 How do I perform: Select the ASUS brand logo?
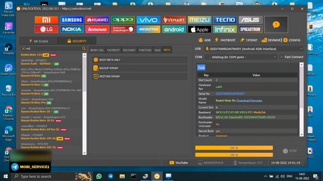coord(250,20)
